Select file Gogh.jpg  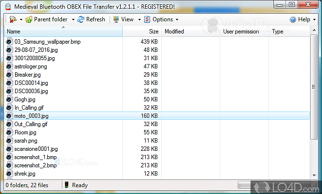coord(25,99)
